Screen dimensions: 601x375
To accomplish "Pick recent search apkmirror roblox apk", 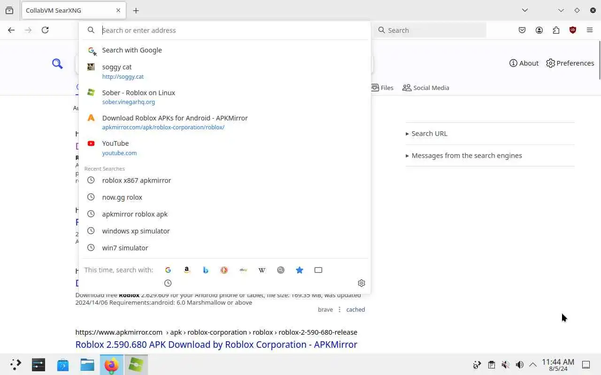I will point(225,214).
